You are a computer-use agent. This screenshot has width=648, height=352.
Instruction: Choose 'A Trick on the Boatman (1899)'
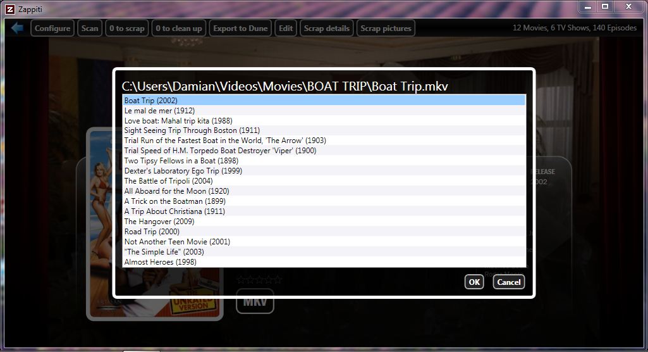[324, 201]
